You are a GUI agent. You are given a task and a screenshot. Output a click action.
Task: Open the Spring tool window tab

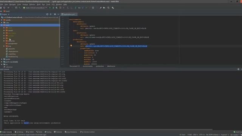(x=48, y=132)
